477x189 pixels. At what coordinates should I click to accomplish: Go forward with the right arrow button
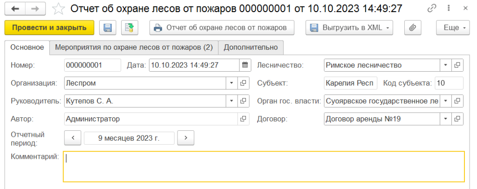point(35,9)
